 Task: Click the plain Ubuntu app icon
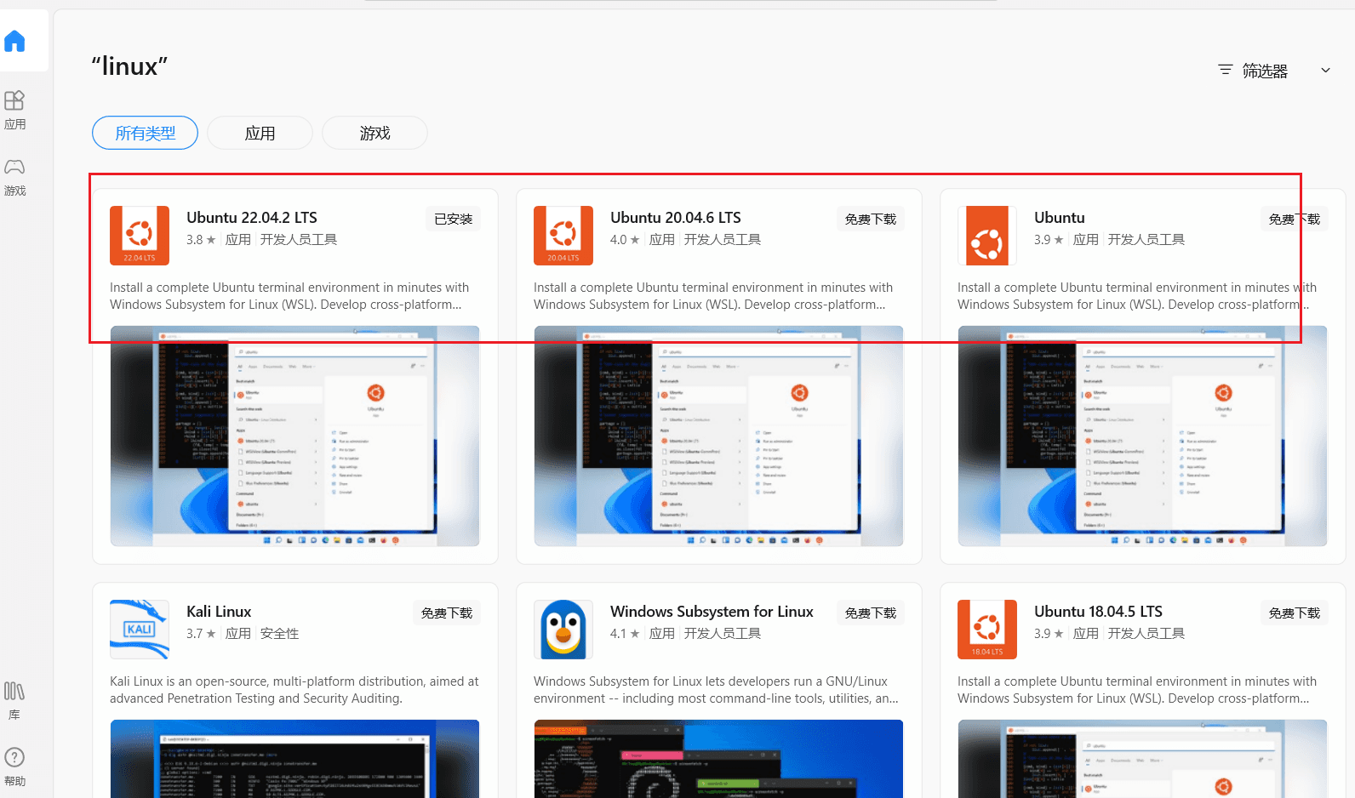(x=987, y=236)
